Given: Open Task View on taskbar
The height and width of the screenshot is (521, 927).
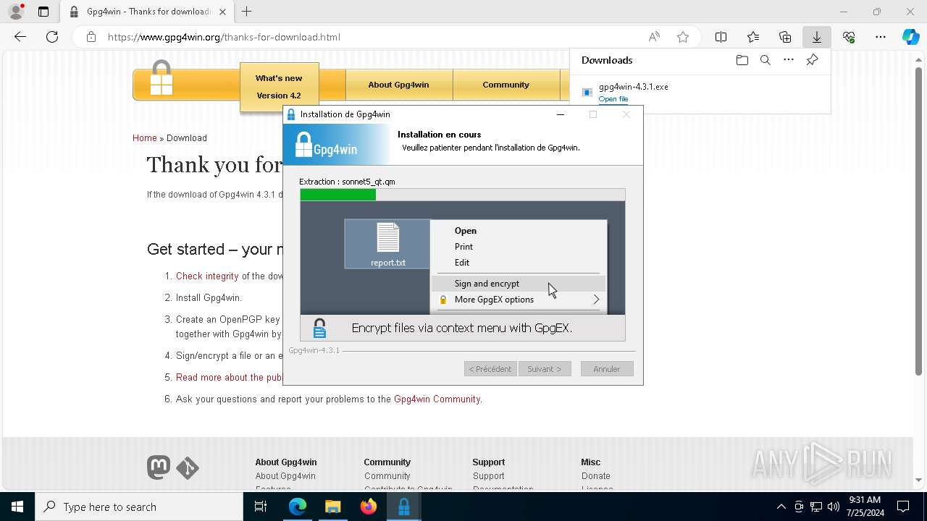Looking at the screenshot, I should pos(261,507).
